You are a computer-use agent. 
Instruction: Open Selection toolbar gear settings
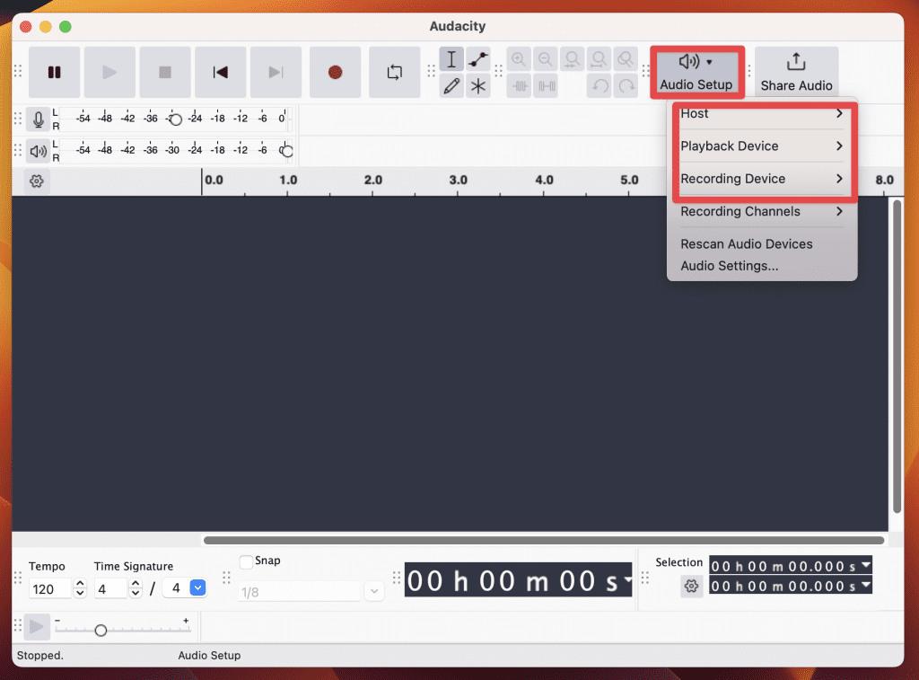tap(692, 586)
